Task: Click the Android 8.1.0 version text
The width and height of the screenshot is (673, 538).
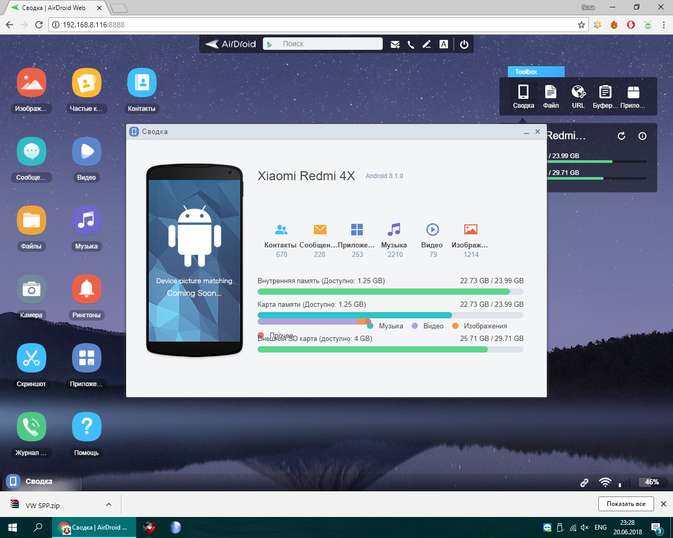Action: point(384,176)
